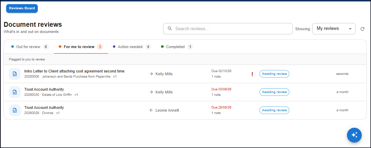The height and width of the screenshot is (148, 371).
Task: Click the search magnifier icon
Action: [x=170, y=29]
